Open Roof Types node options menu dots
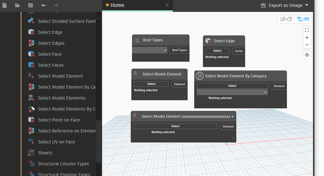The image size is (324, 176). click(x=186, y=58)
